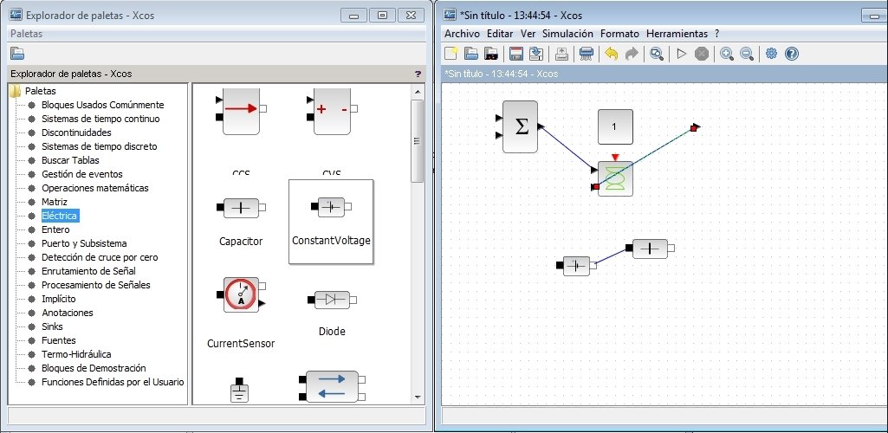This screenshot has width=888, height=433.
Task: Click the Export diagram toolbar icon
Action: click(561, 54)
